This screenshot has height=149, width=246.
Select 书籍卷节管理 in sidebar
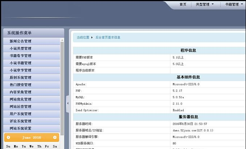click(x=20, y=56)
